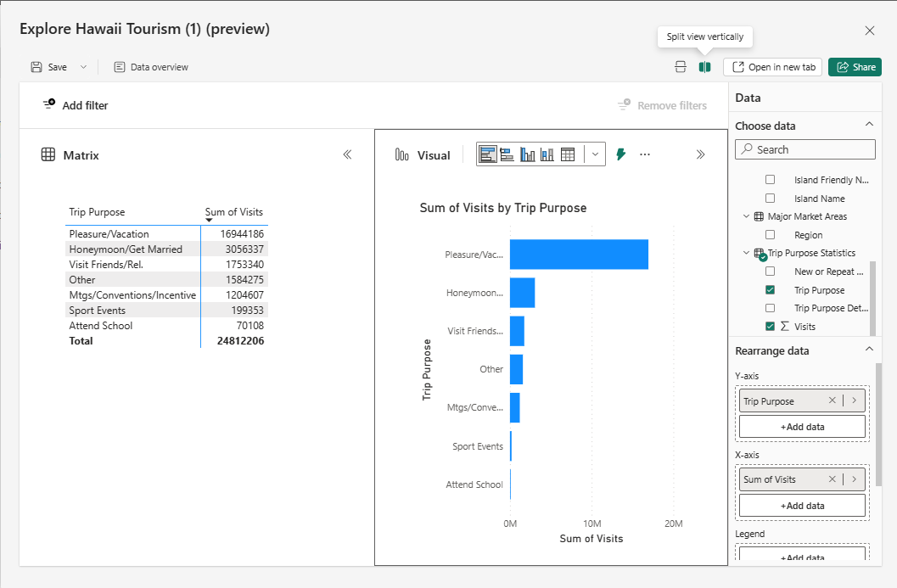Tick the Island Name checkbox
Viewport: 897px width, 588px height.
(x=771, y=199)
